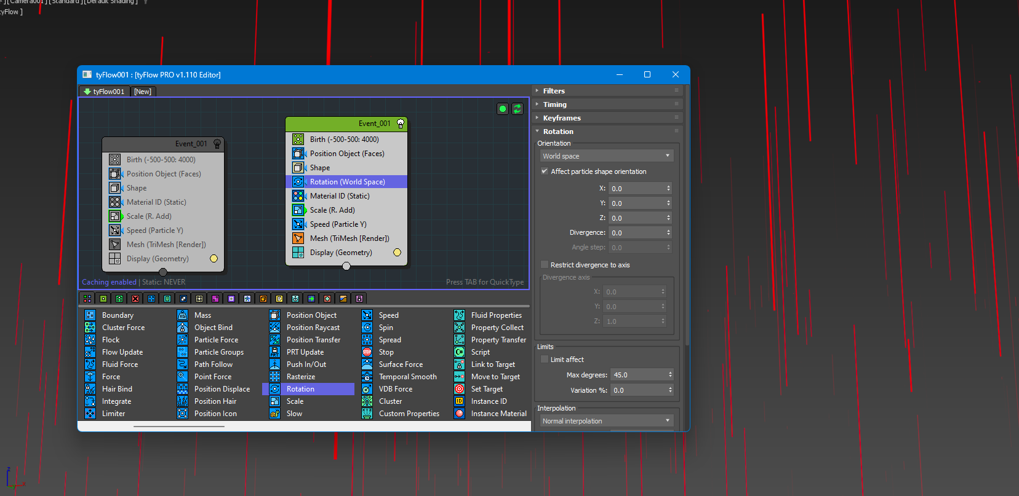This screenshot has width=1019, height=496.
Task: Click the Boundary operator icon in the depot
Action: coord(90,315)
